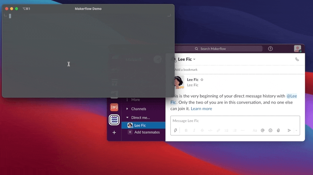Toggle the Aa formatting toolbar

click(255, 130)
